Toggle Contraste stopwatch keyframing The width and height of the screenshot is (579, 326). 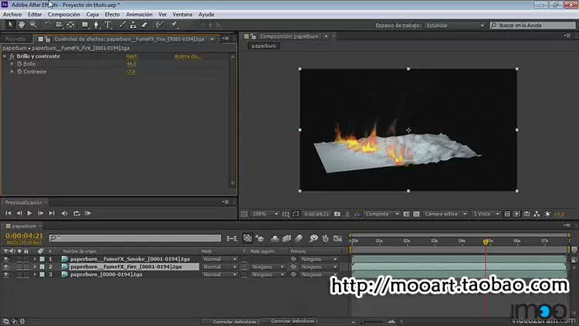tap(19, 72)
